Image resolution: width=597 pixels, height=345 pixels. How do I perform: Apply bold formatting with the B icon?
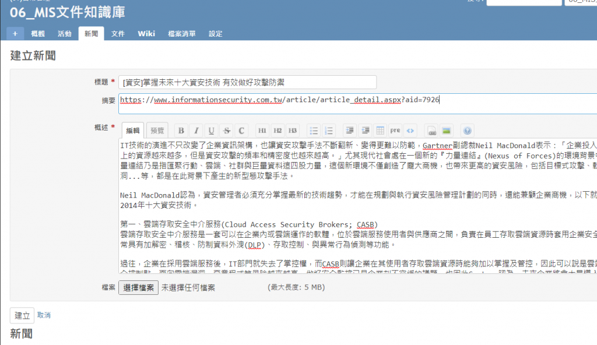(x=181, y=131)
